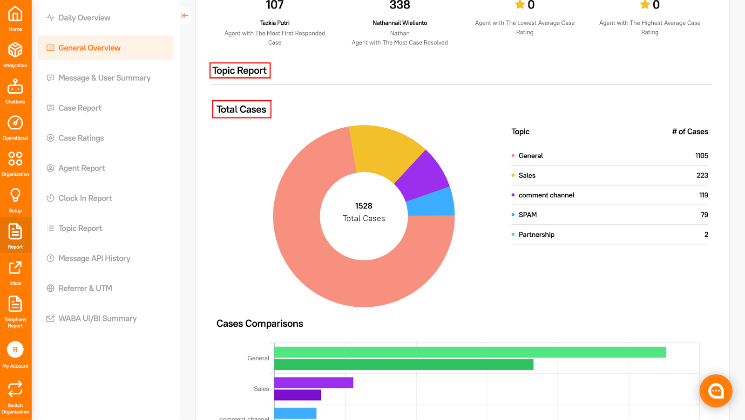Viewport: 745px width, 420px height.
Task: Click the WABA UI/BI Summary icon
Action: [50, 318]
